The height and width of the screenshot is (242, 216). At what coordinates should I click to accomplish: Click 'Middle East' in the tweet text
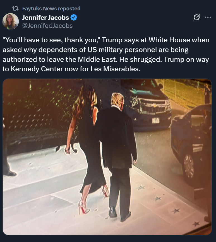tap(97, 59)
